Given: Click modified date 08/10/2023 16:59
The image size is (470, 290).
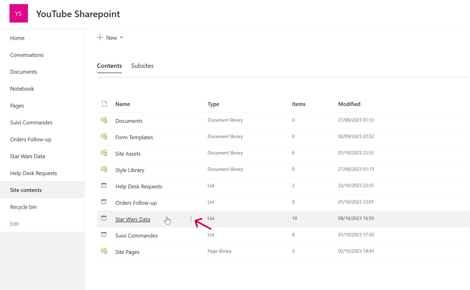Looking at the screenshot, I should point(356,218).
